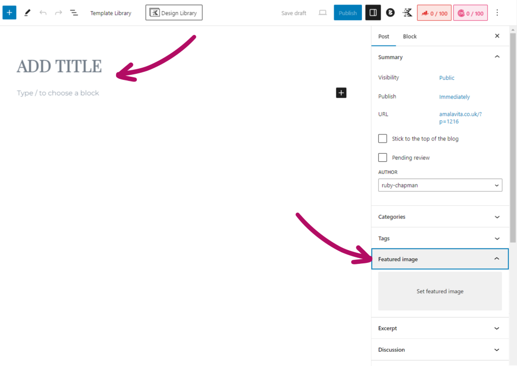Click the Undo arrow icon
517x366 pixels.
tap(43, 13)
